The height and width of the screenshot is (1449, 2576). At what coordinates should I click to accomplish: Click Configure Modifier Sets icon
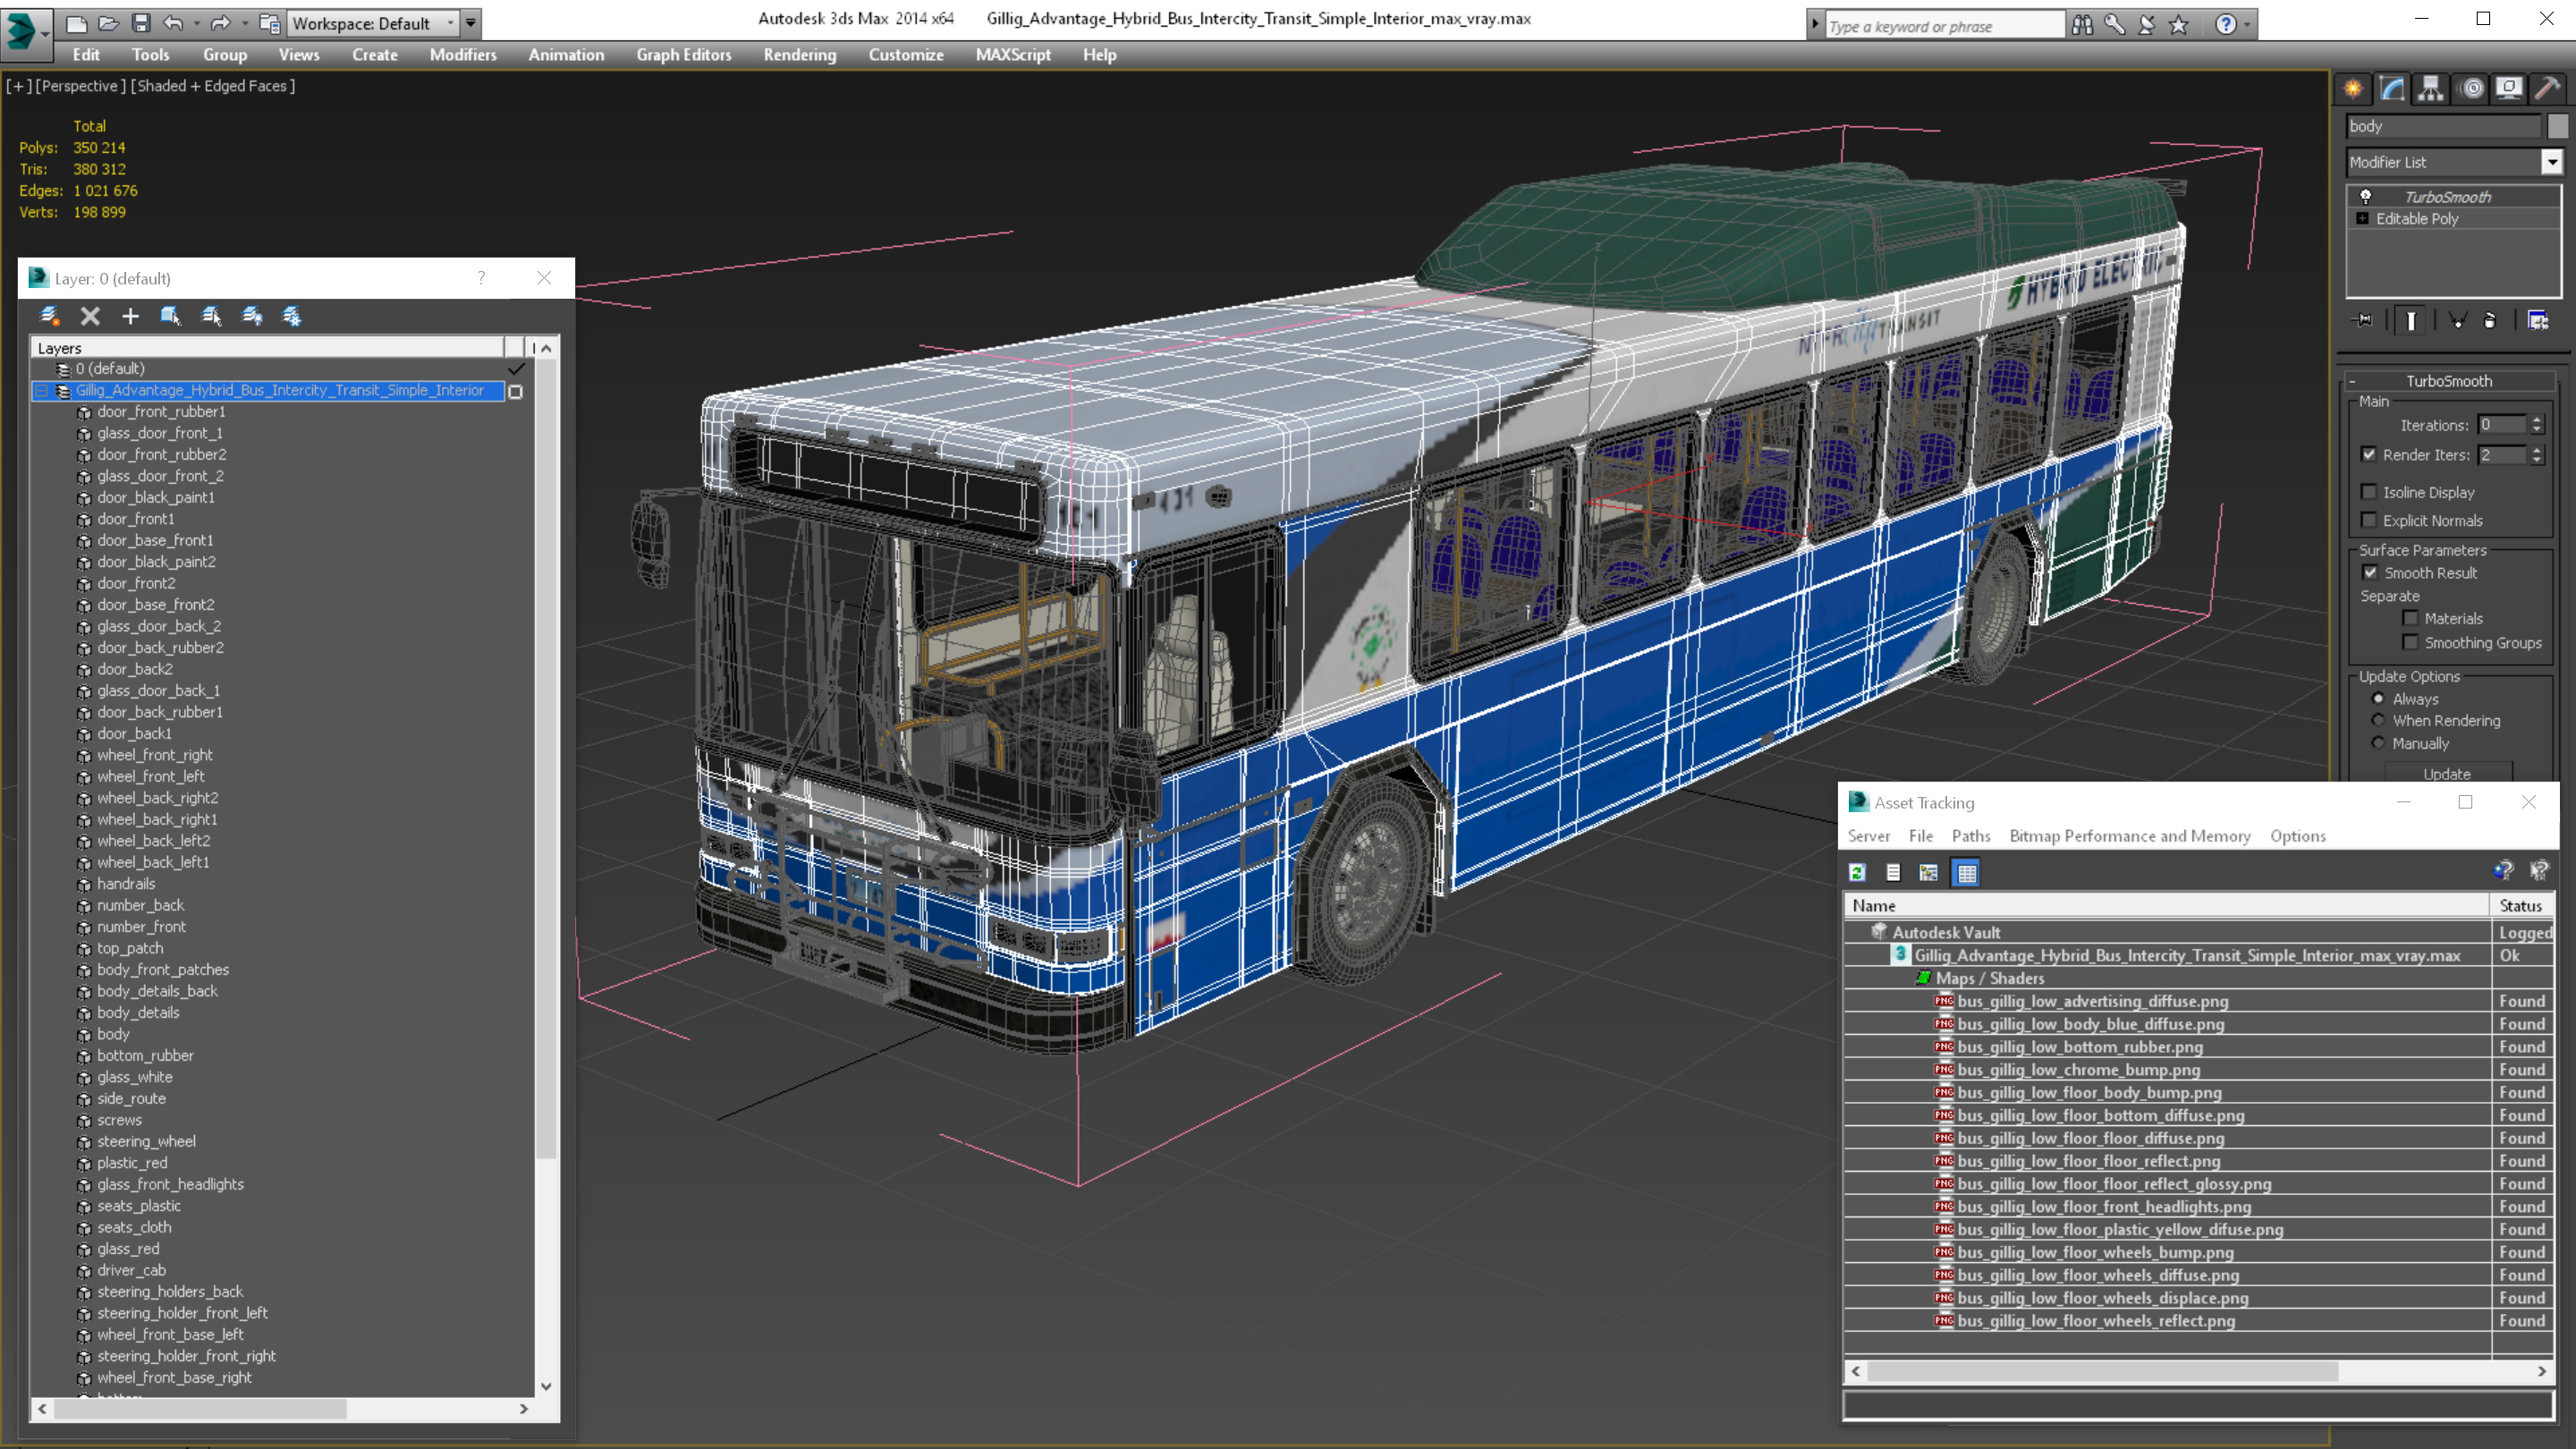click(x=2538, y=320)
